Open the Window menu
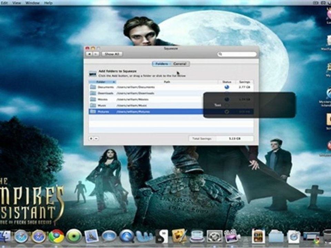 32,3
